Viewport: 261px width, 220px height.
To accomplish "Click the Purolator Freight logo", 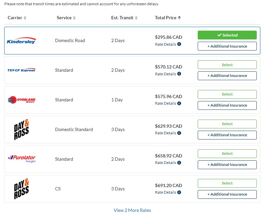I will 22,159.
